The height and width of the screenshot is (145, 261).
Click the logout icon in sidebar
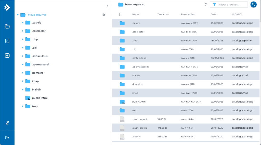click(7, 138)
